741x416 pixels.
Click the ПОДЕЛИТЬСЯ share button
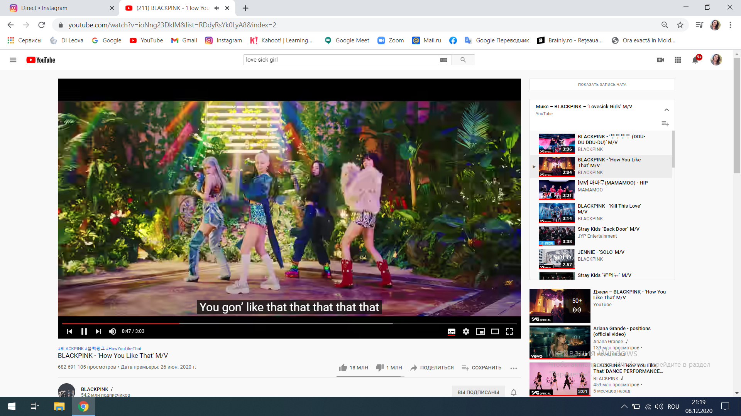click(x=432, y=368)
